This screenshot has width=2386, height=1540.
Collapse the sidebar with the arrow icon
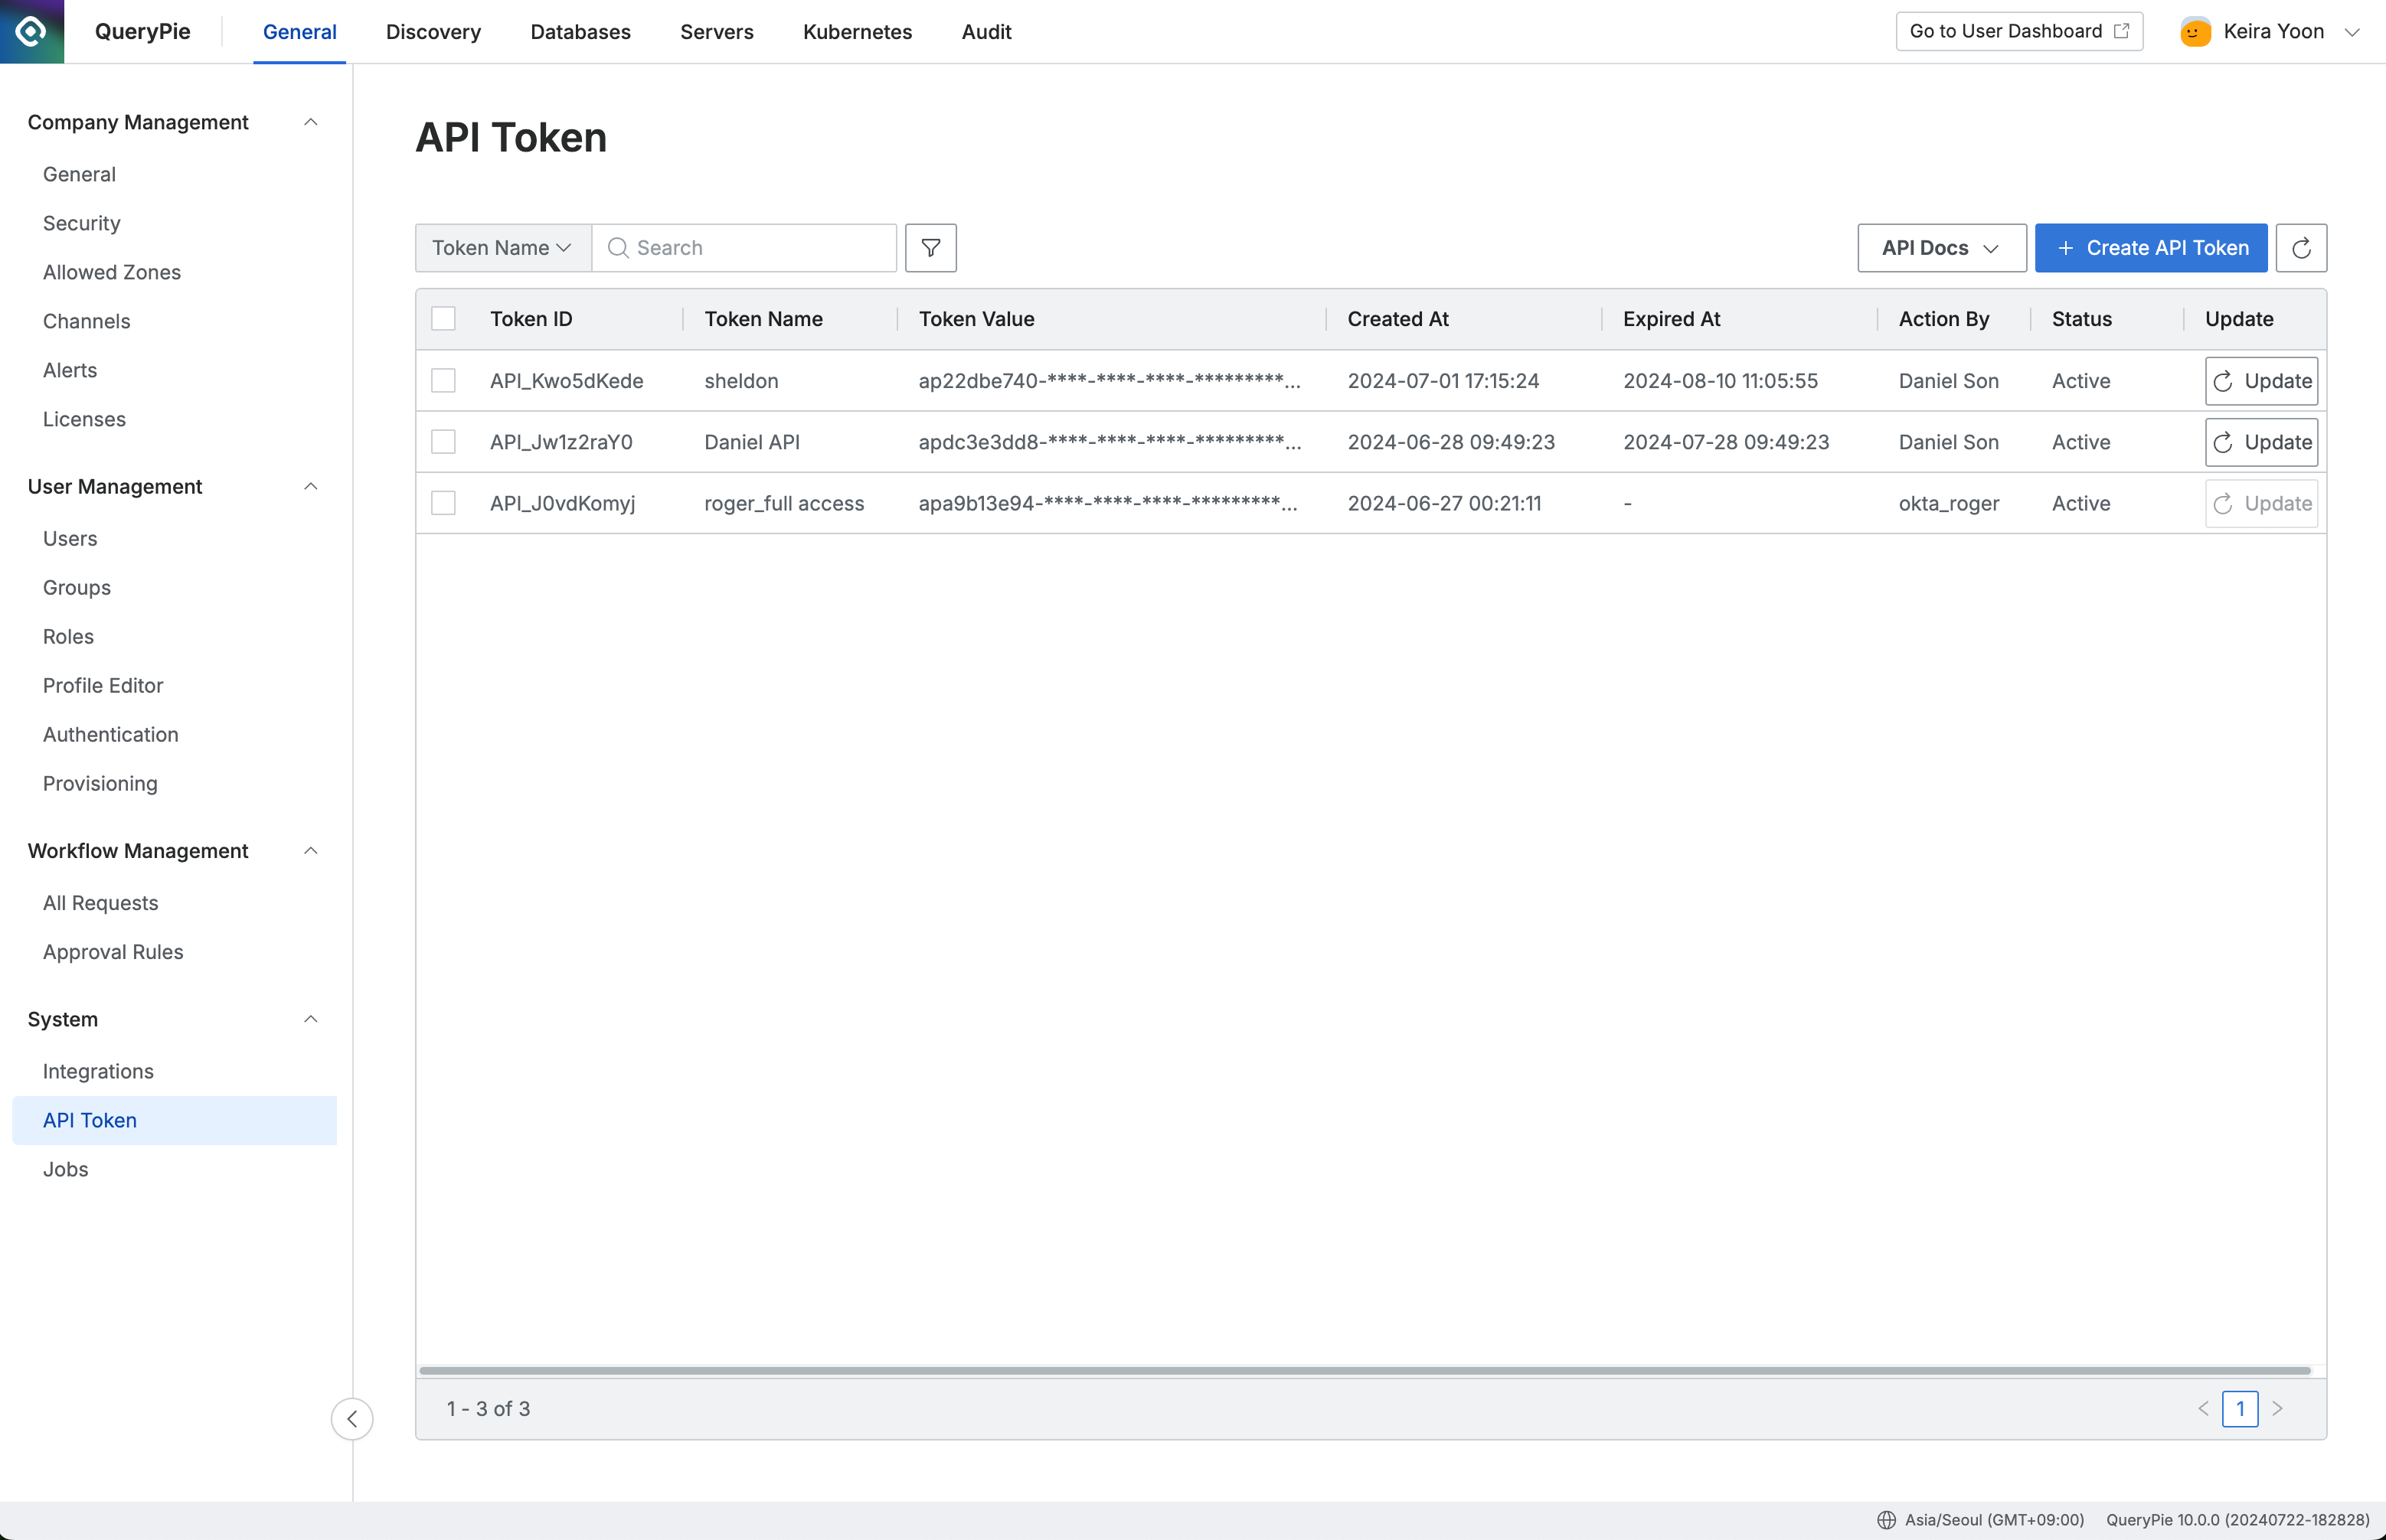[x=352, y=1418]
